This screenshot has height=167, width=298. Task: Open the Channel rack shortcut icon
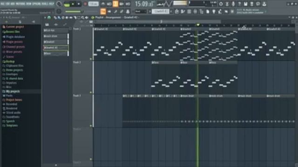pyautogui.click(x=189, y=12)
